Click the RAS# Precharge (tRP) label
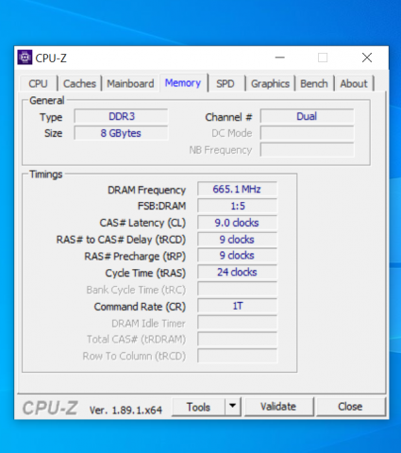Image resolution: width=401 pixels, height=453 pixels. [x=135, y=256]
